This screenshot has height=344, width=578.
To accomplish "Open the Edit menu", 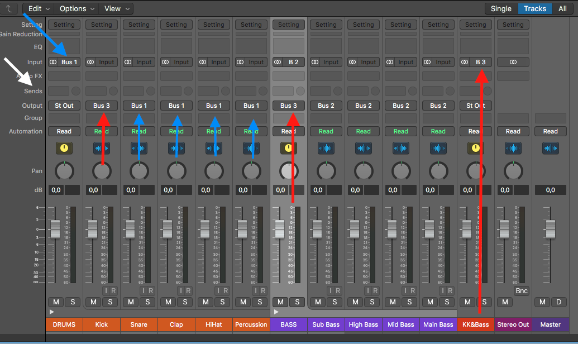I will [39, 8].
